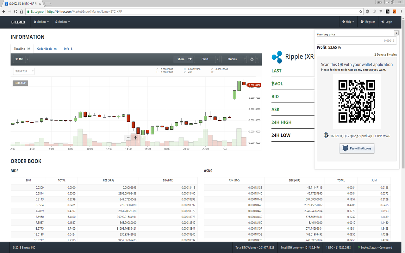Open the UD shield extension icon
405x253 pixels.
(x=368, y=11)
